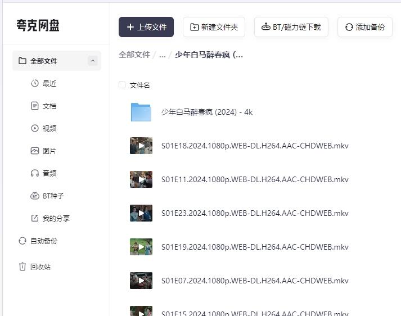Open 回收站 recycle bin
The width and height of the screenshot is (401, 316).
[x=40, y=267]
